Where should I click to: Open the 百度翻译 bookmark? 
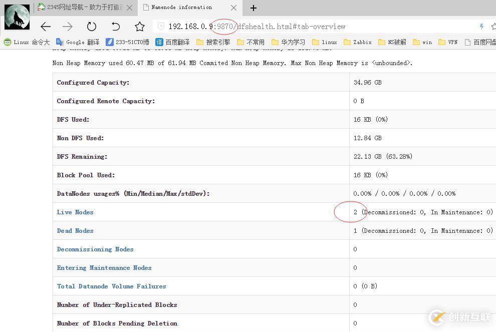pyautogui.click(x=173, y=42)
